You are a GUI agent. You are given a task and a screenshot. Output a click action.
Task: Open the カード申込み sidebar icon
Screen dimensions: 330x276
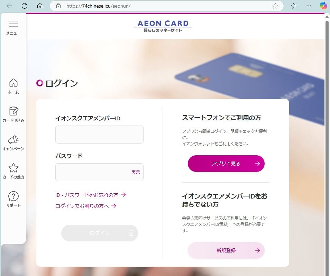click(x=13, y=111)
